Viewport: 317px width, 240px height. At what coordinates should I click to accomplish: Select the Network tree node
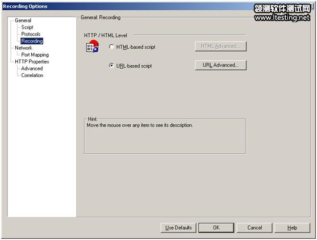23,48
